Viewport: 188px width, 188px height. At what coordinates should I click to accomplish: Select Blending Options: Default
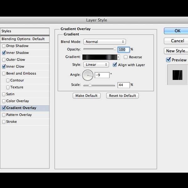coord(25,39)
